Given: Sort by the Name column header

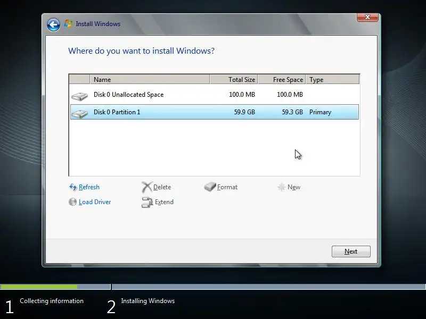Looking at the screenshot, I should 150,79.
